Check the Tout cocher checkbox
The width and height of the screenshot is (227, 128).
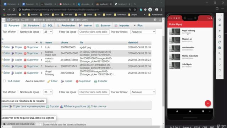point(5,81)
